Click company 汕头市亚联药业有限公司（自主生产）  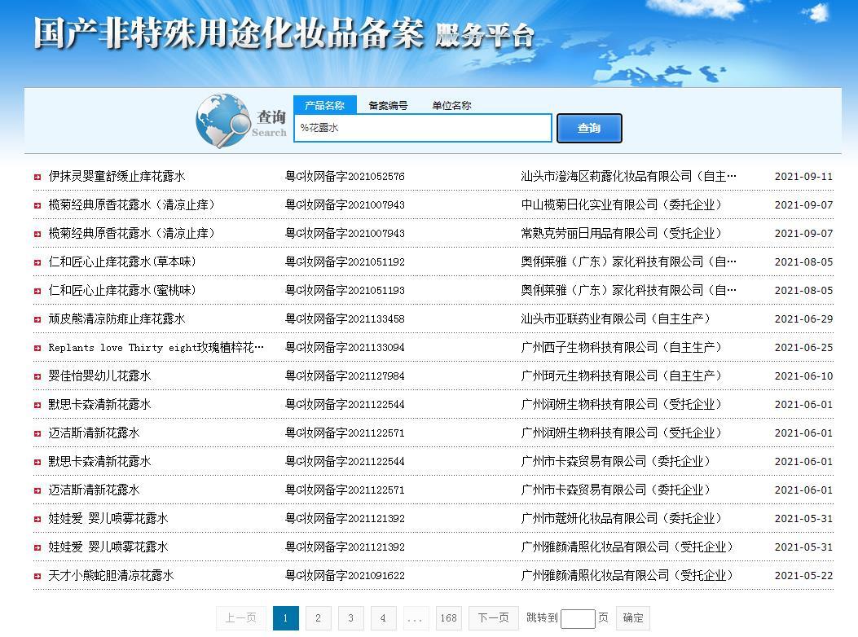click(x=616, y=318)
